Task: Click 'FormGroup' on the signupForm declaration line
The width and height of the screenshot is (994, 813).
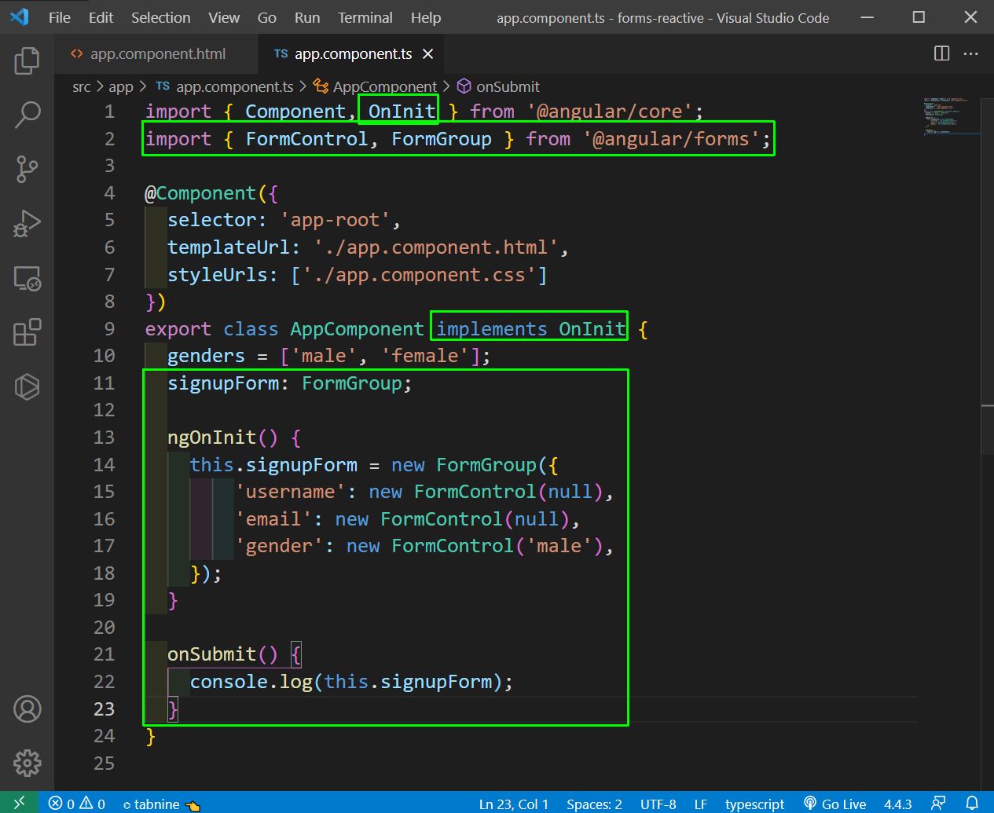Action: pyautogui.click(x=352, y=383)
